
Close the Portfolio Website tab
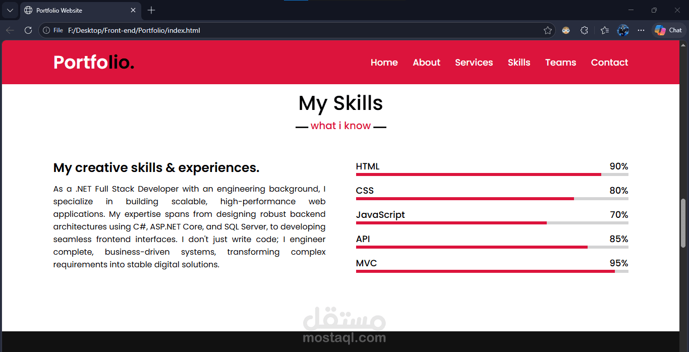coord(133,10)
